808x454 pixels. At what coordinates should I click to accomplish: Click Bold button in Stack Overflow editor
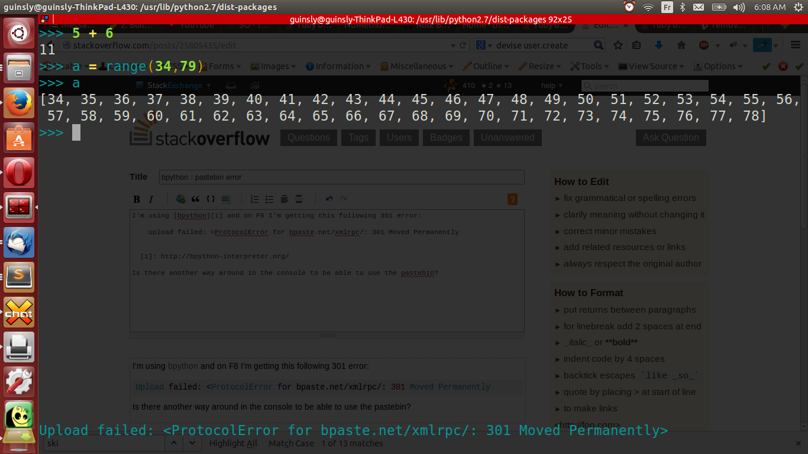pos(137,199)
